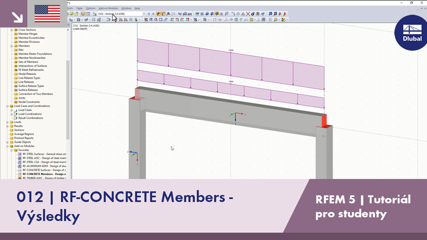
Task: Close the navigator panel with its X
Action: (x=69, y=25)
